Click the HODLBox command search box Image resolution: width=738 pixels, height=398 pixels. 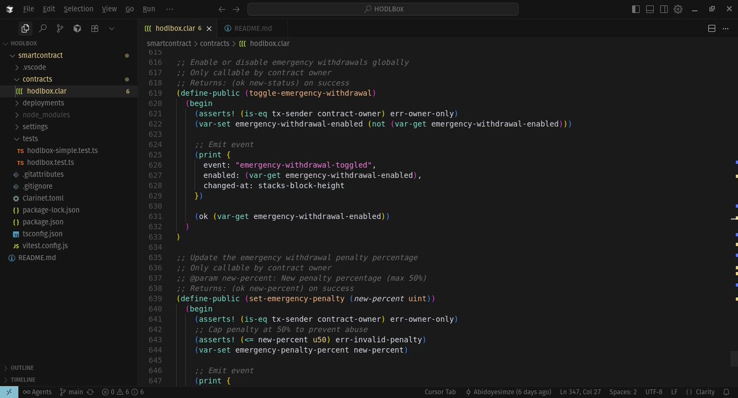[x=383, y=9]
